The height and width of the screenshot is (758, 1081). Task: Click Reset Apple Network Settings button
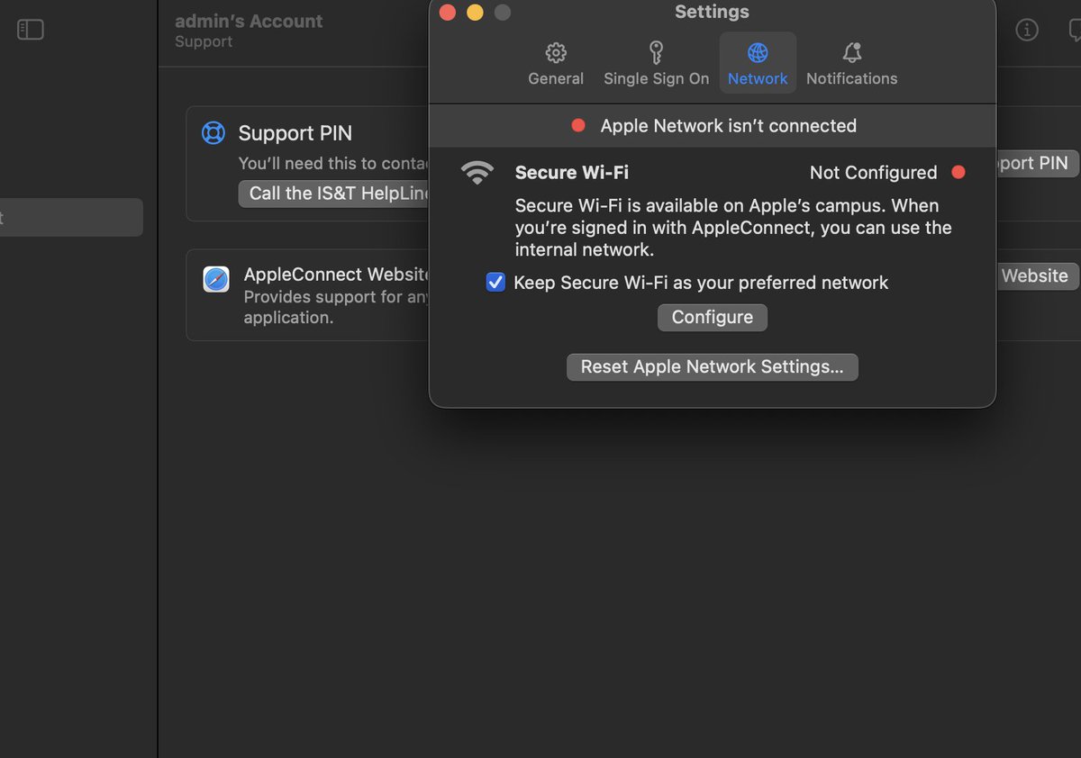click(713, 366)
